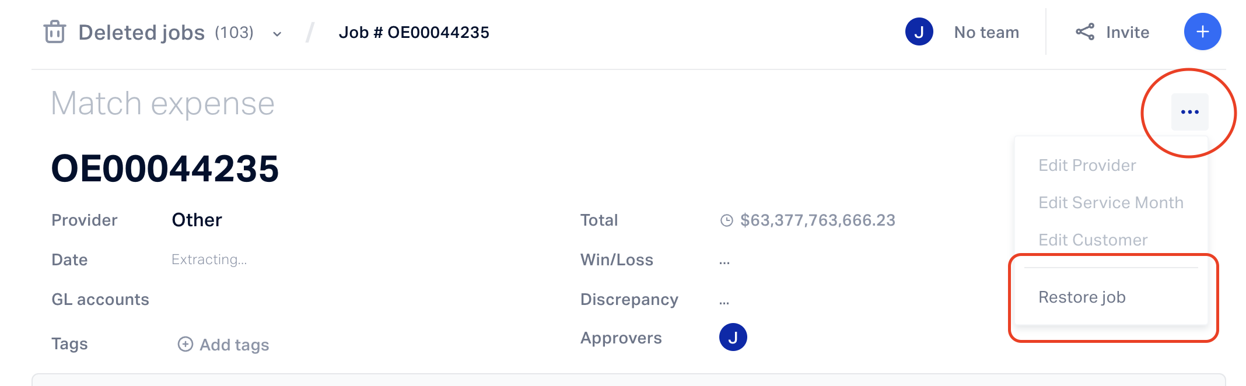Expand the Deleted jobs dropdown chevron
The image size is (1246, 386).
tap(277, 34)
